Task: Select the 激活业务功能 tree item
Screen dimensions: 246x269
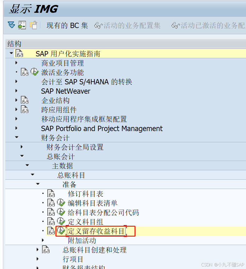Action: pos(63,73)
